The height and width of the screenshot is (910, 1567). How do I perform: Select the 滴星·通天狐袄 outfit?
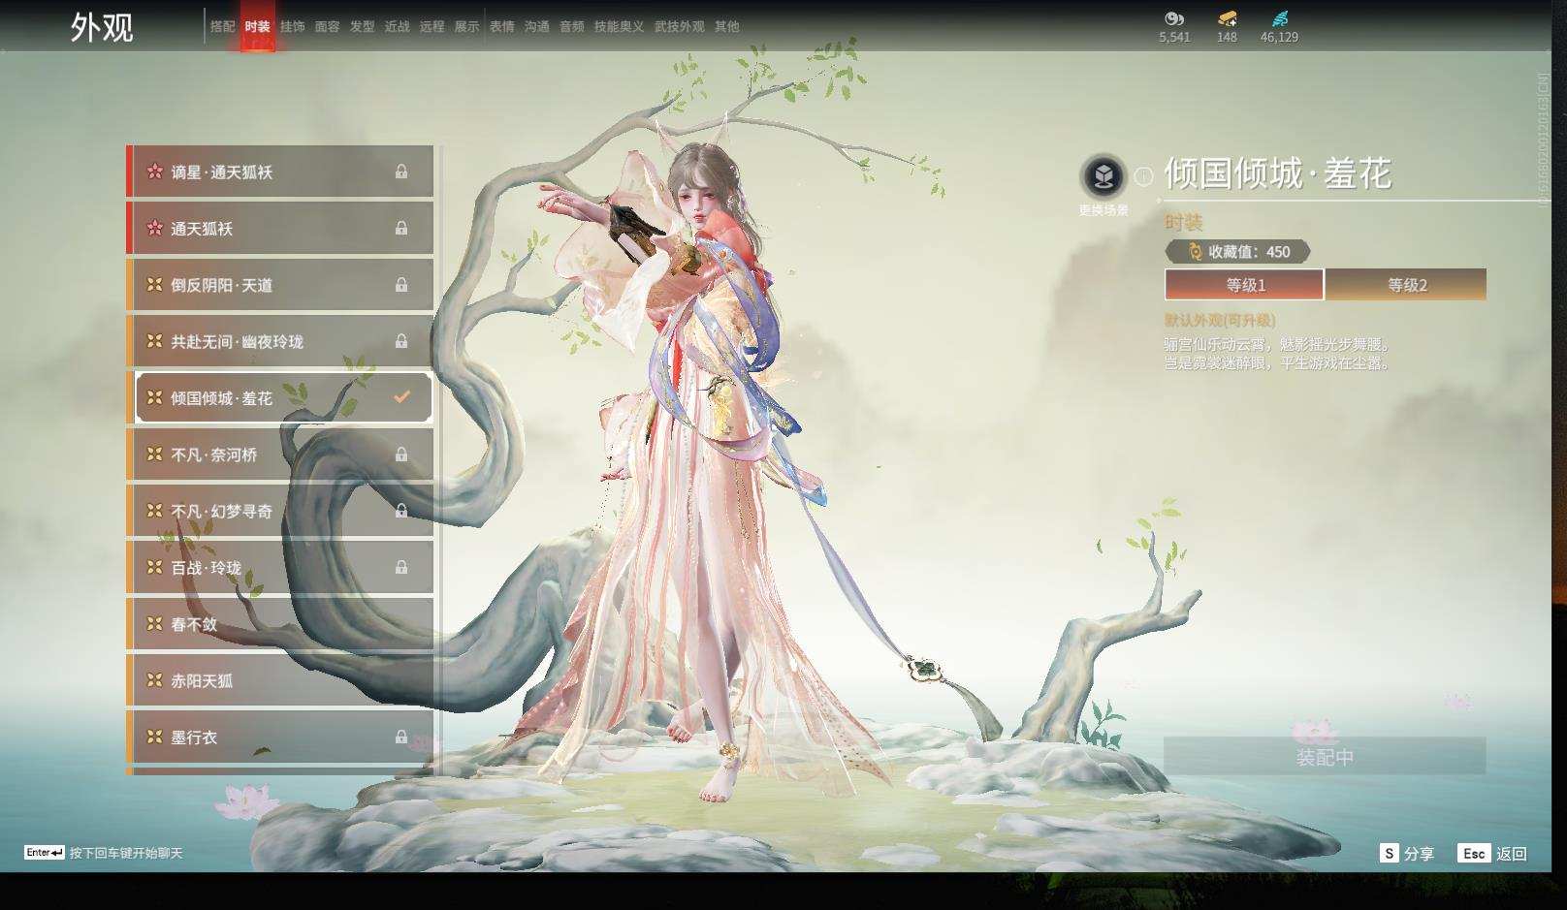pos(280,172)
